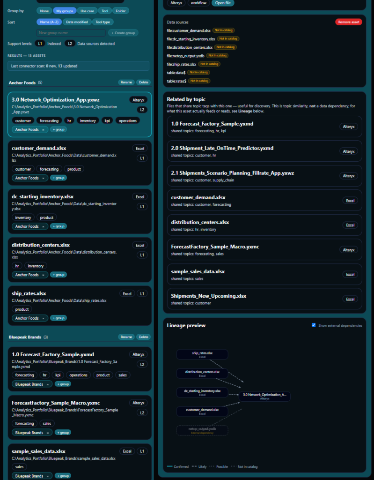Sort by Tool type
Viewport: 374px width, 480px height.
(103, 22)
